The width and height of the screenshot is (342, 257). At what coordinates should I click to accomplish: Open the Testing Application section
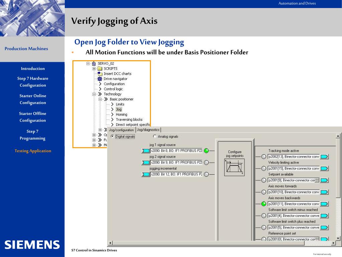coord(33,151)
